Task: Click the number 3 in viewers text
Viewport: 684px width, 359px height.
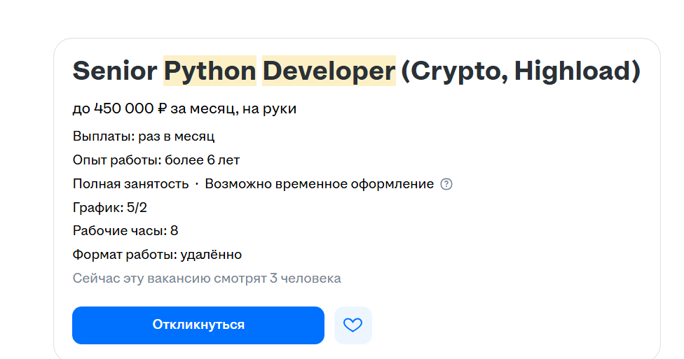Action: tap(273, 278)
